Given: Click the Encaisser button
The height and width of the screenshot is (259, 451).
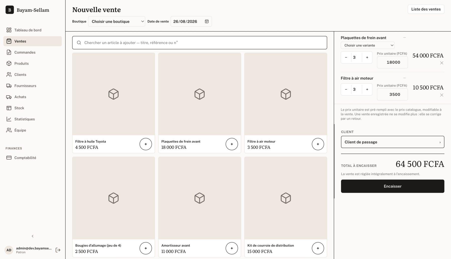Looking at the screenshot, I should [x=393, y=186].
